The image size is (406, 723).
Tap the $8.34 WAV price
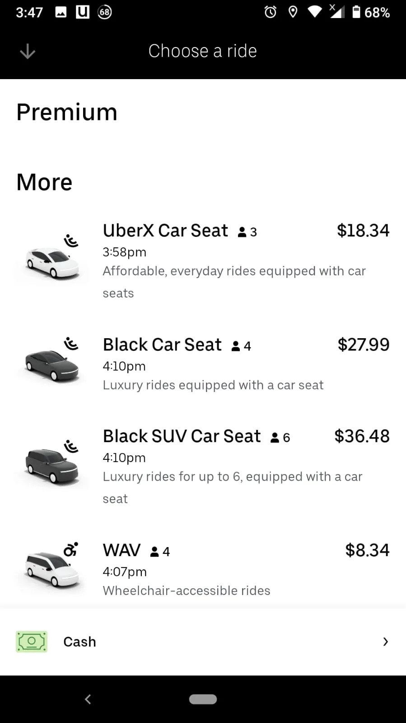coord(367,550)
